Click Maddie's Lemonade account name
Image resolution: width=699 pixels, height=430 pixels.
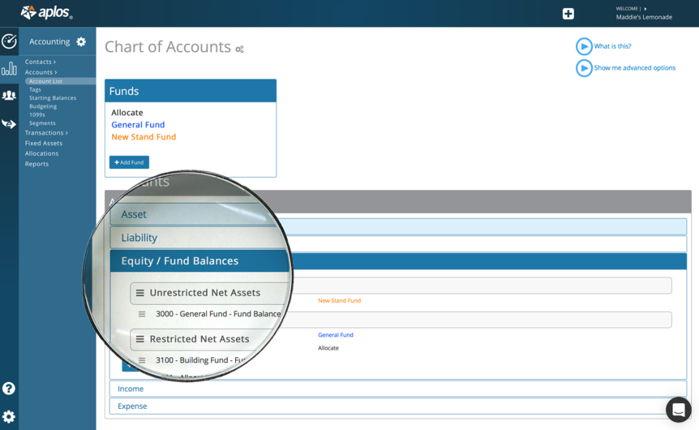[644, 17]
